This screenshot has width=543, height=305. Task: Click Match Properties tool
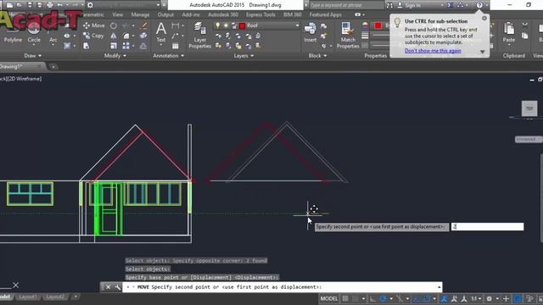coord(348,35)
